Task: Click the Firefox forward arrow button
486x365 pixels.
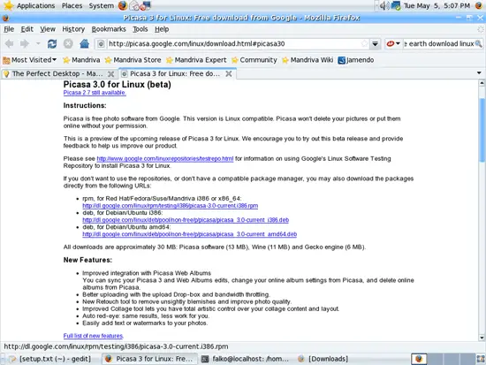Action: (x=25, y=43)
